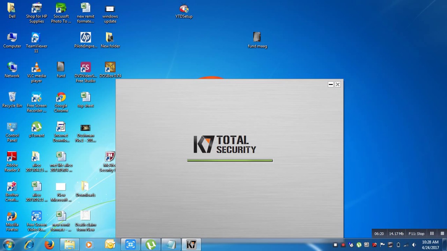Open Brother Creative desktop shortcut
The image size is (447, 251).
pyautogui.click(x=12, y=192)
